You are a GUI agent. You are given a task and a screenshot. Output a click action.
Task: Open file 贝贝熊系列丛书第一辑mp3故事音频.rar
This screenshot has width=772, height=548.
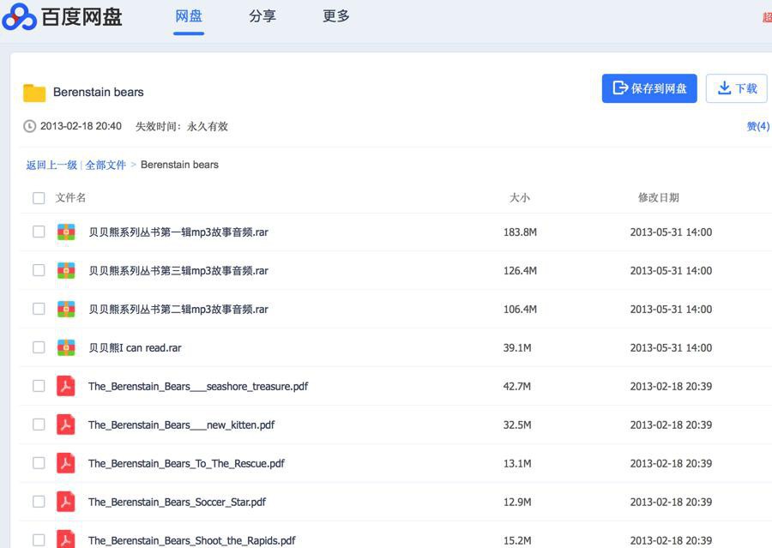178,232
